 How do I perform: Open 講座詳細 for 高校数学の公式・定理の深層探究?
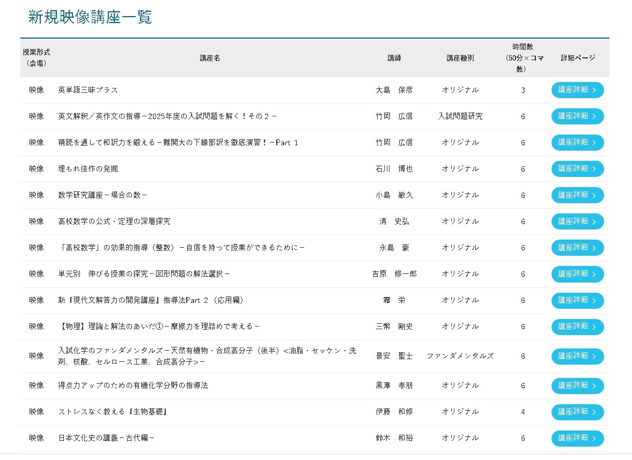click(x=577, y=221)
